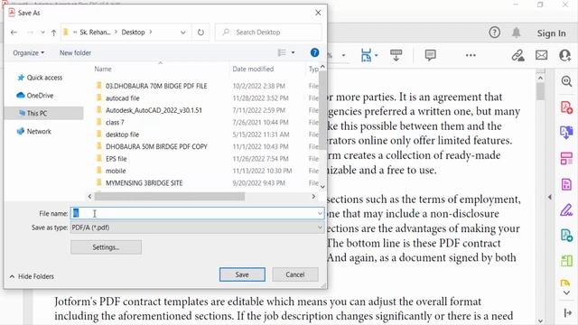Screen dimensions: 578x325
Task: Expand the File name dropdown arrow
Action: (320, 213)
